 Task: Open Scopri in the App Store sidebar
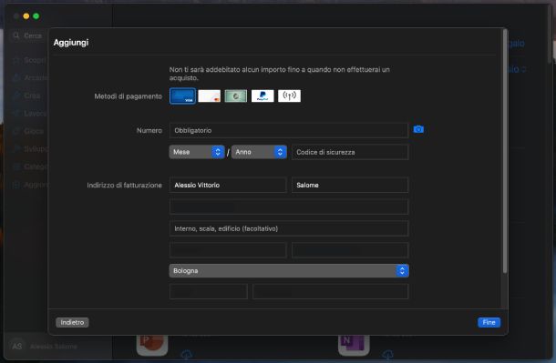pyautogui.click(x=30, y=60)
